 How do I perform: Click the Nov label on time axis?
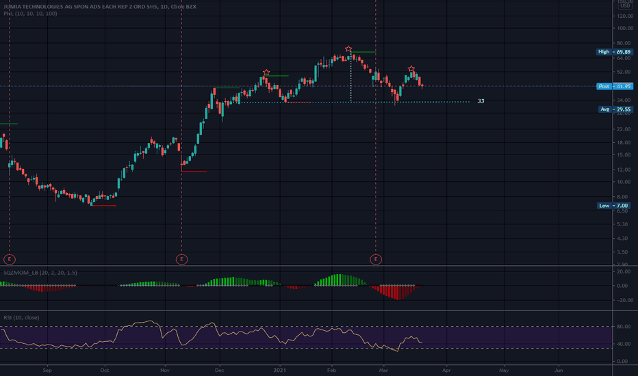point(165,371)
